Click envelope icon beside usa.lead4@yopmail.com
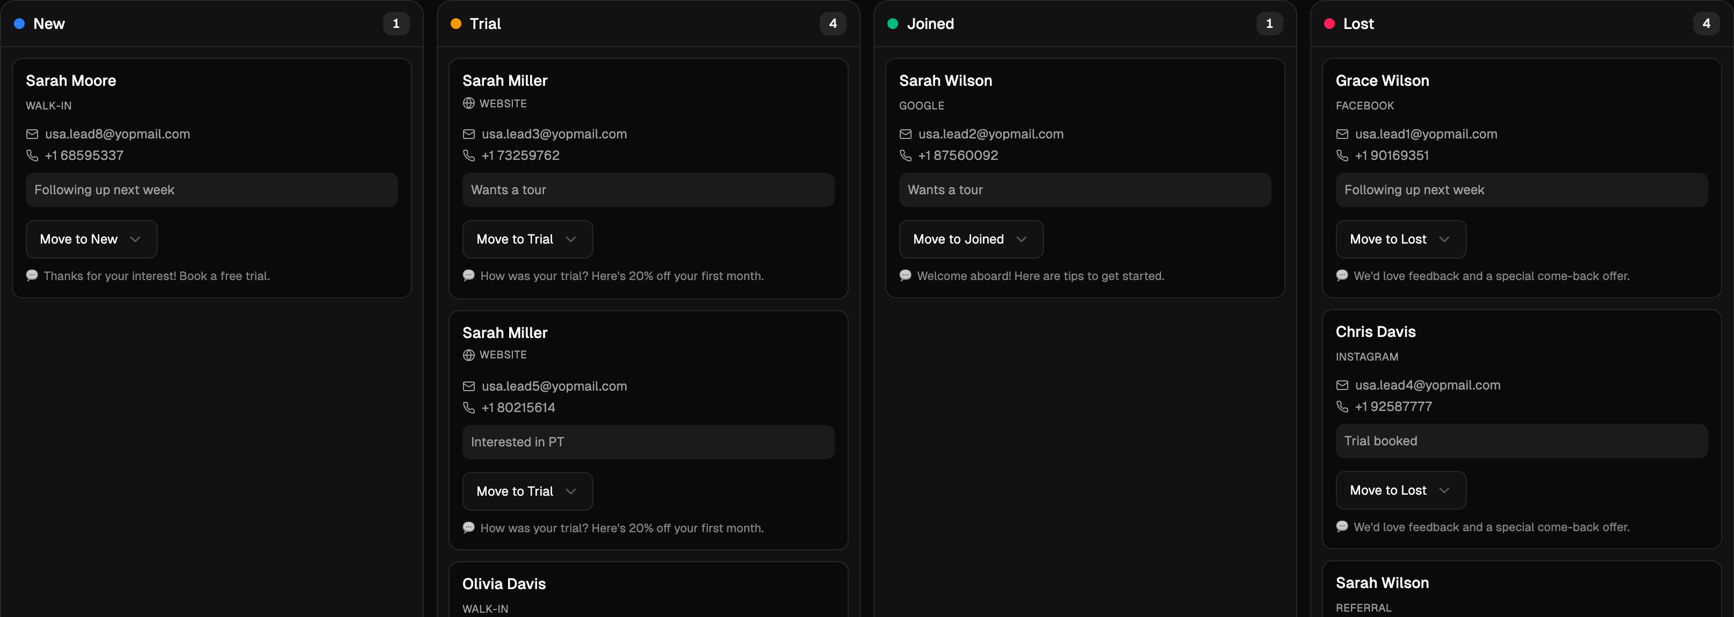 (x=1342, y=385)
